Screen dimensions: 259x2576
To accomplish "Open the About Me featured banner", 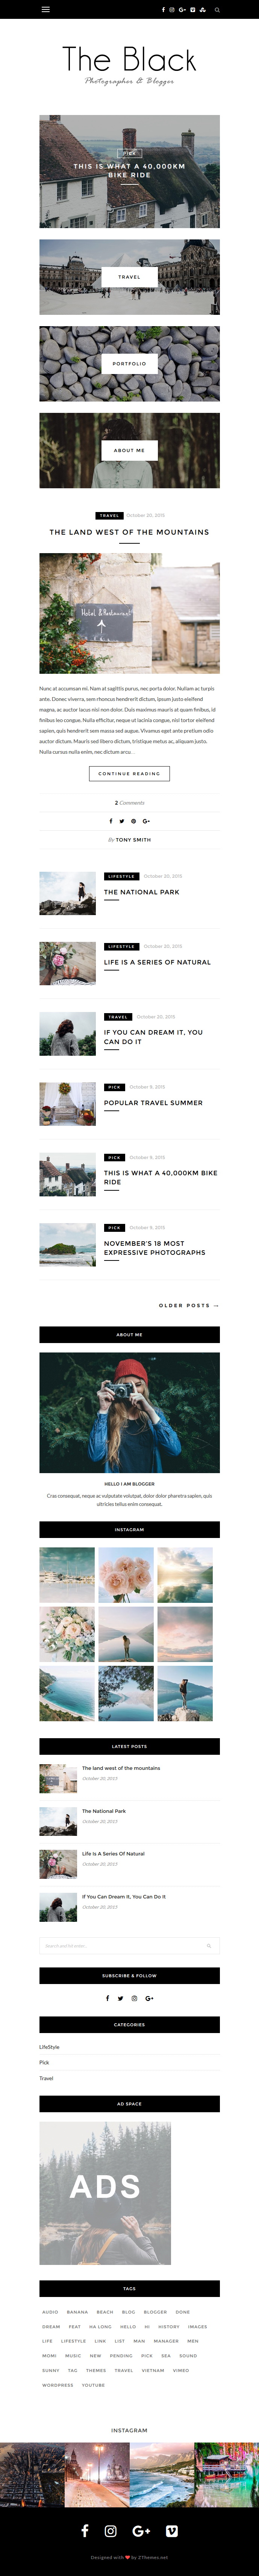I will [129, 450].
